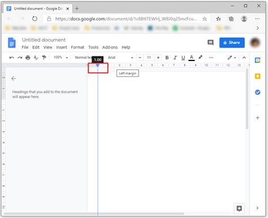Click the browser forward arrow
Viewport: 268px width, 218px height.
(x=22, y=19)
